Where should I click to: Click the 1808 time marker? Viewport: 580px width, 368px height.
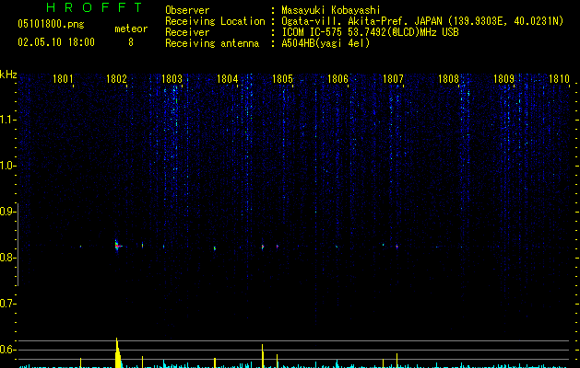point(448,79)
